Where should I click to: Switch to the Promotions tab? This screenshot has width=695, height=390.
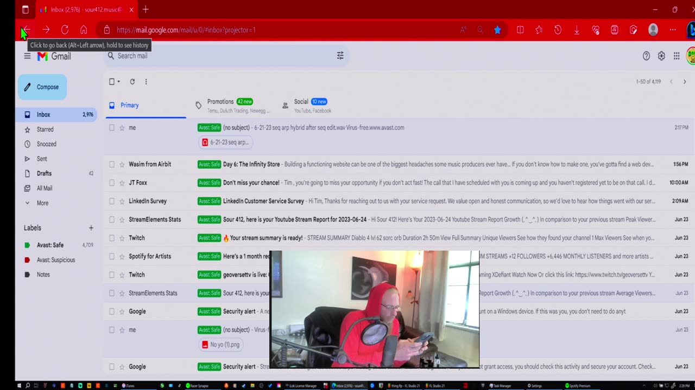[x=233, y=106]
